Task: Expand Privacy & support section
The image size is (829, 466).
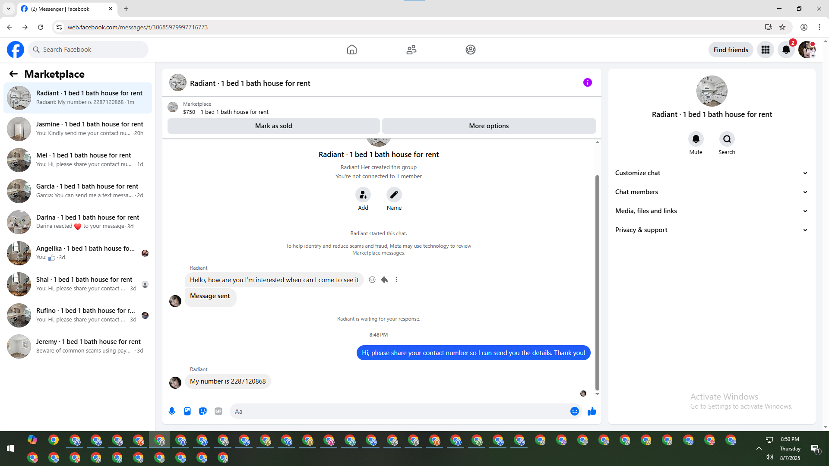Action: 712,230
